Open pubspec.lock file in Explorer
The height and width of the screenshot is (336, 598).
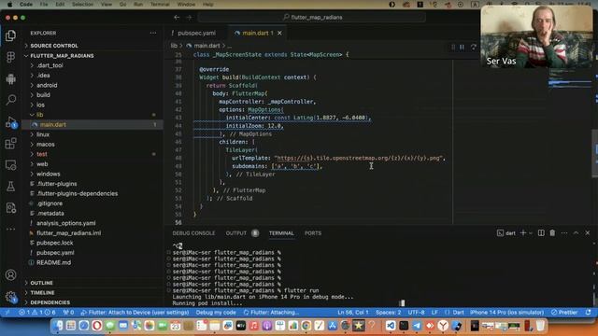tap(54, 243)
